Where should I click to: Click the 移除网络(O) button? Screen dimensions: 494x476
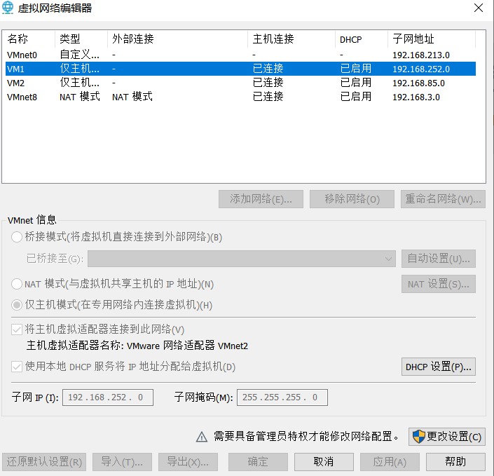coord(352,199)
